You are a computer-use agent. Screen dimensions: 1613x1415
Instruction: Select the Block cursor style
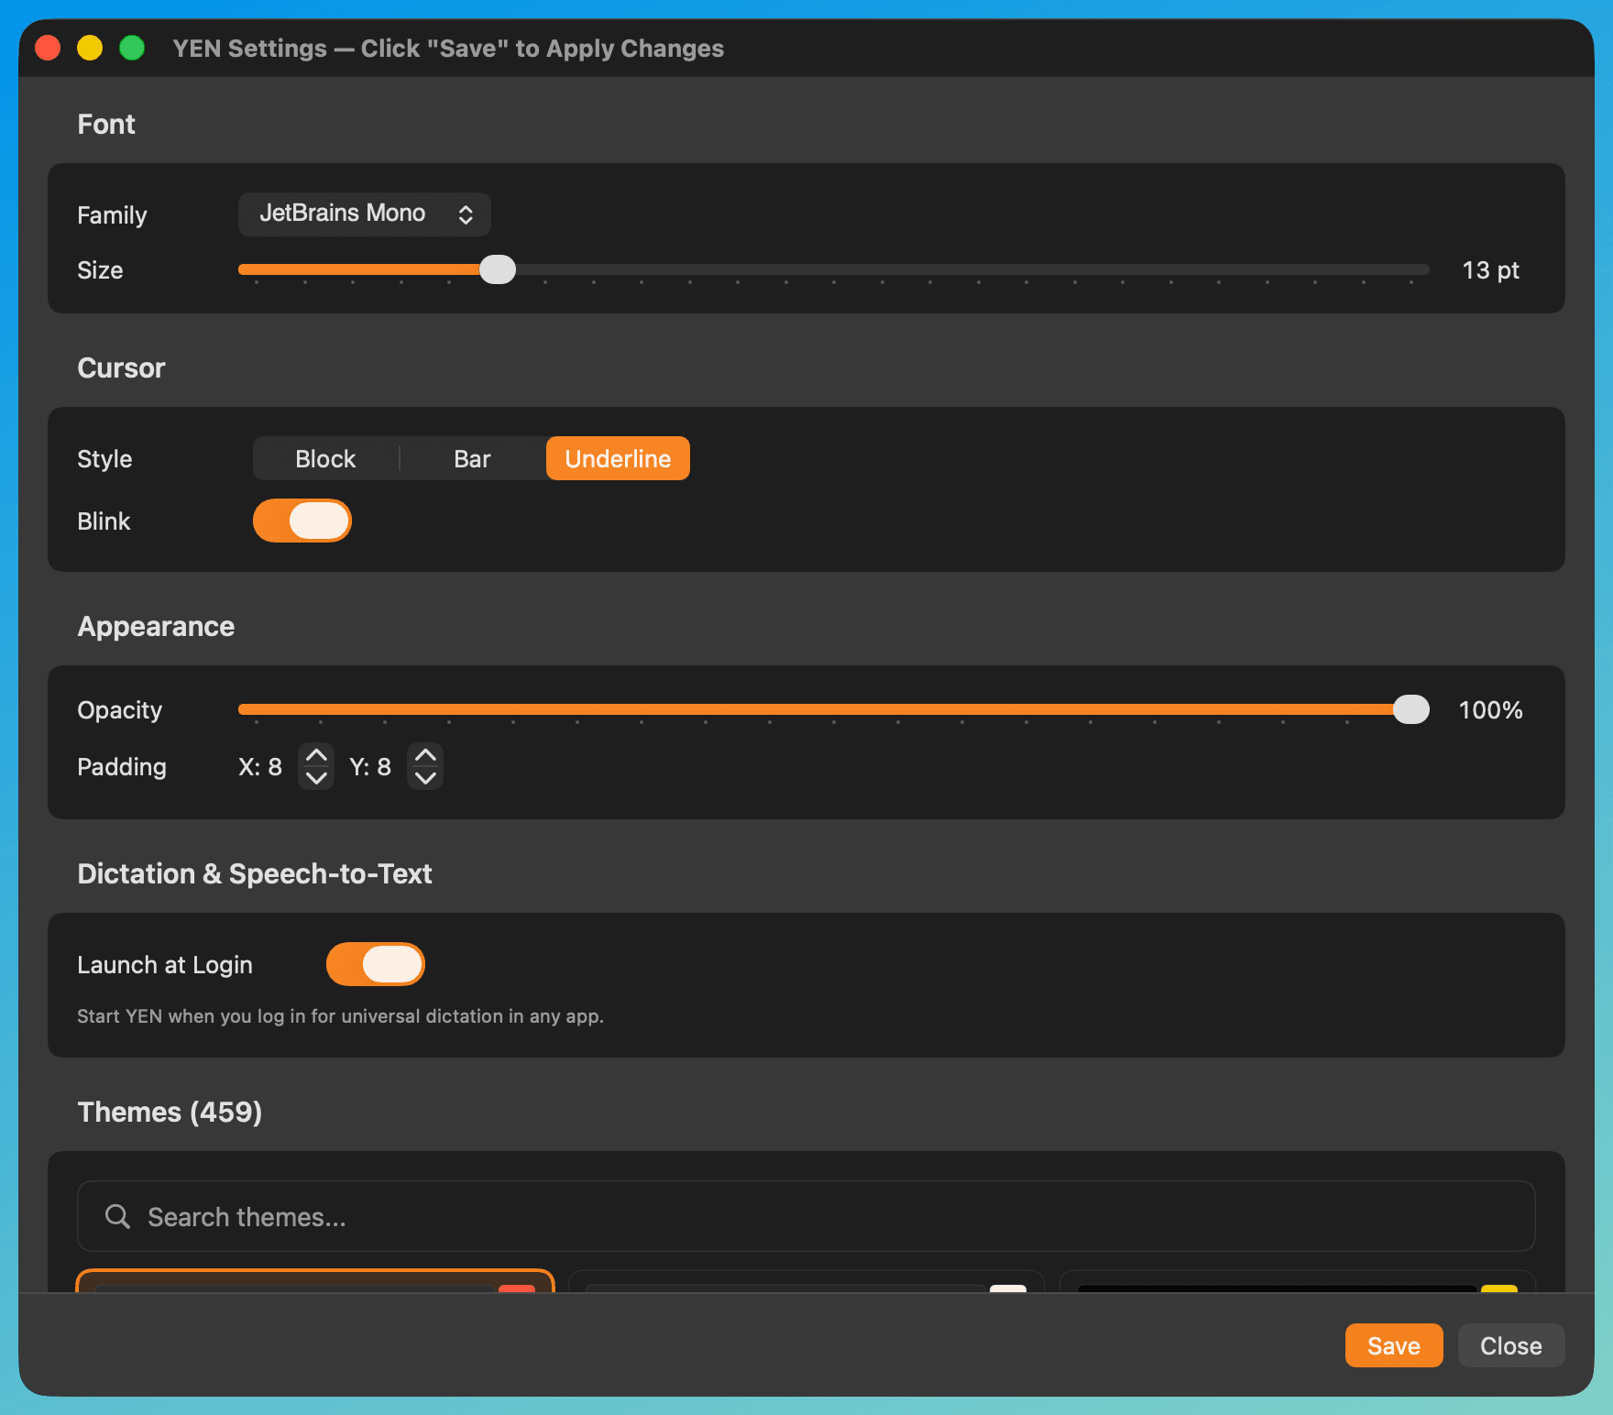click(325, 458)
